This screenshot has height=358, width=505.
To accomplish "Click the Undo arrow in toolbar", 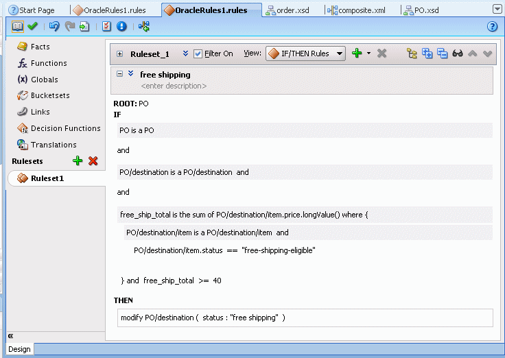I will [54, 26].
